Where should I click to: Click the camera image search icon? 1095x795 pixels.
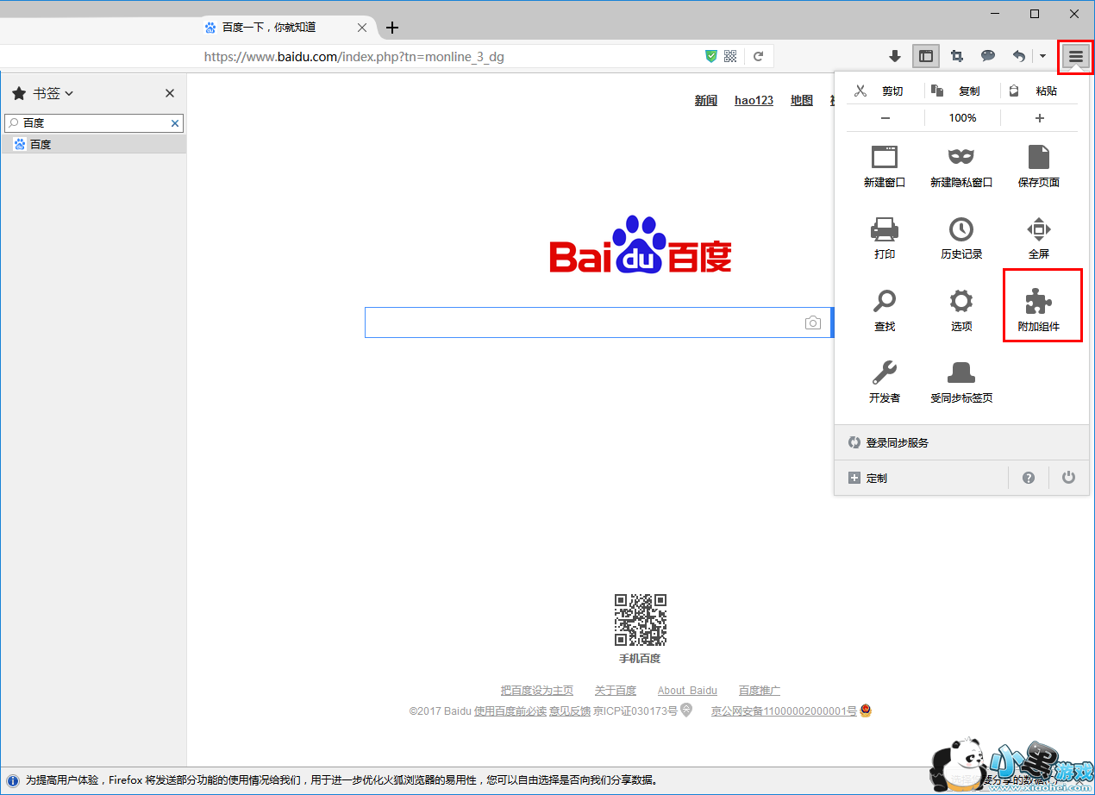(812, 322)
